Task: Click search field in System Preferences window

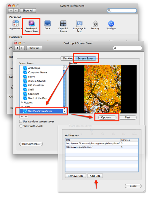Action: pyautogui.click(x=122, y=11)
